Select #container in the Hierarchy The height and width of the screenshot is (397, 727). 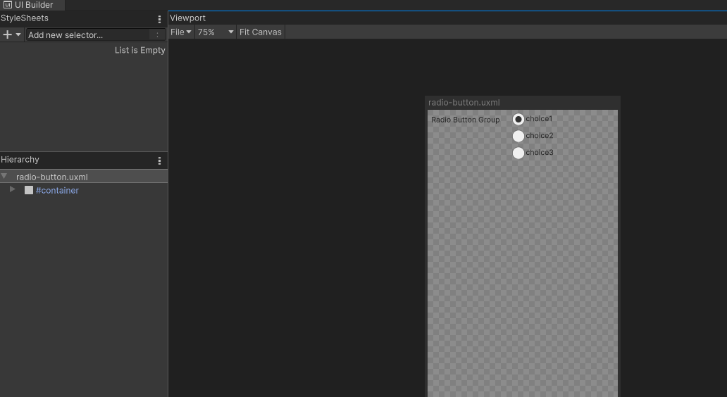click(x=57, y=190)
